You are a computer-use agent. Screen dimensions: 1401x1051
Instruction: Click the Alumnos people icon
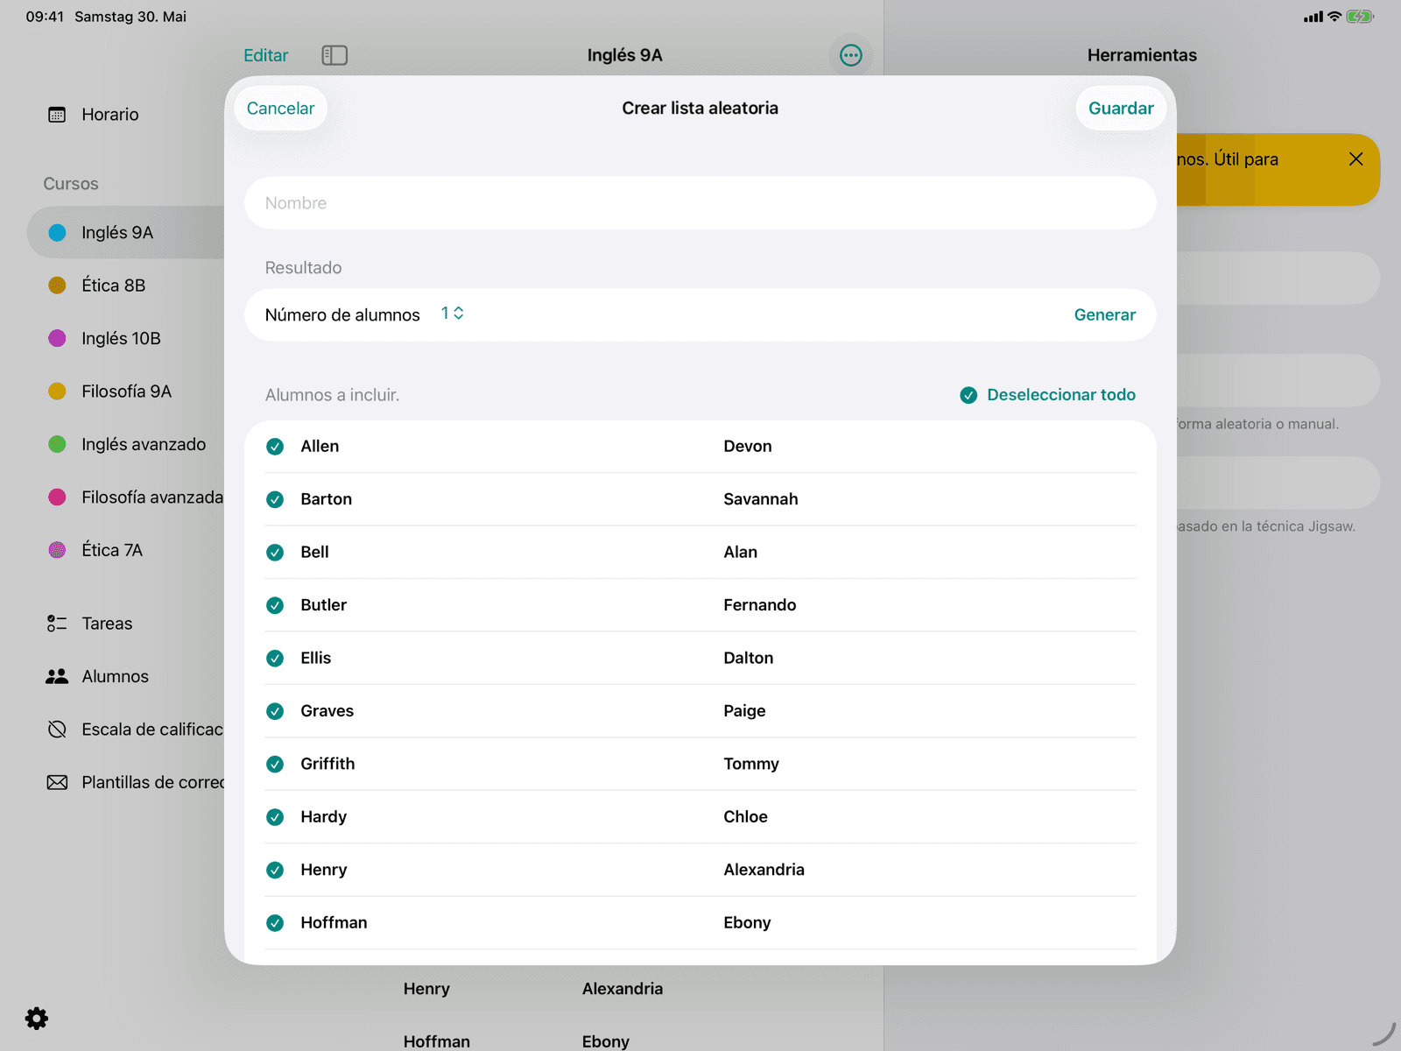click(57, 676)
